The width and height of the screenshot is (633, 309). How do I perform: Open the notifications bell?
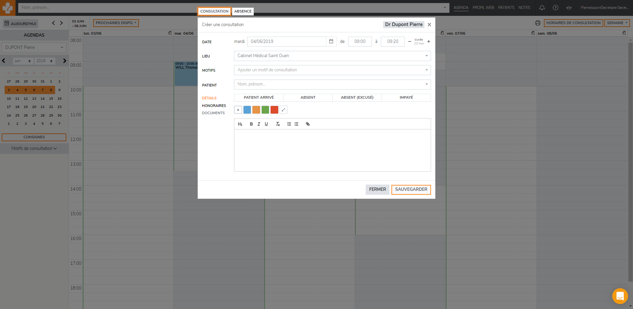[x=542, y=8]
